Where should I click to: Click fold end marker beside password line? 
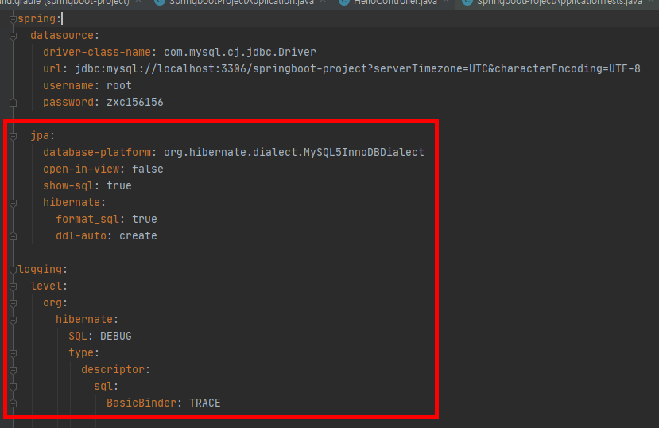[13, 102]
